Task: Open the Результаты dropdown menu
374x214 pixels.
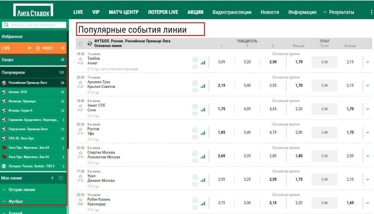Action: point(339,12)
